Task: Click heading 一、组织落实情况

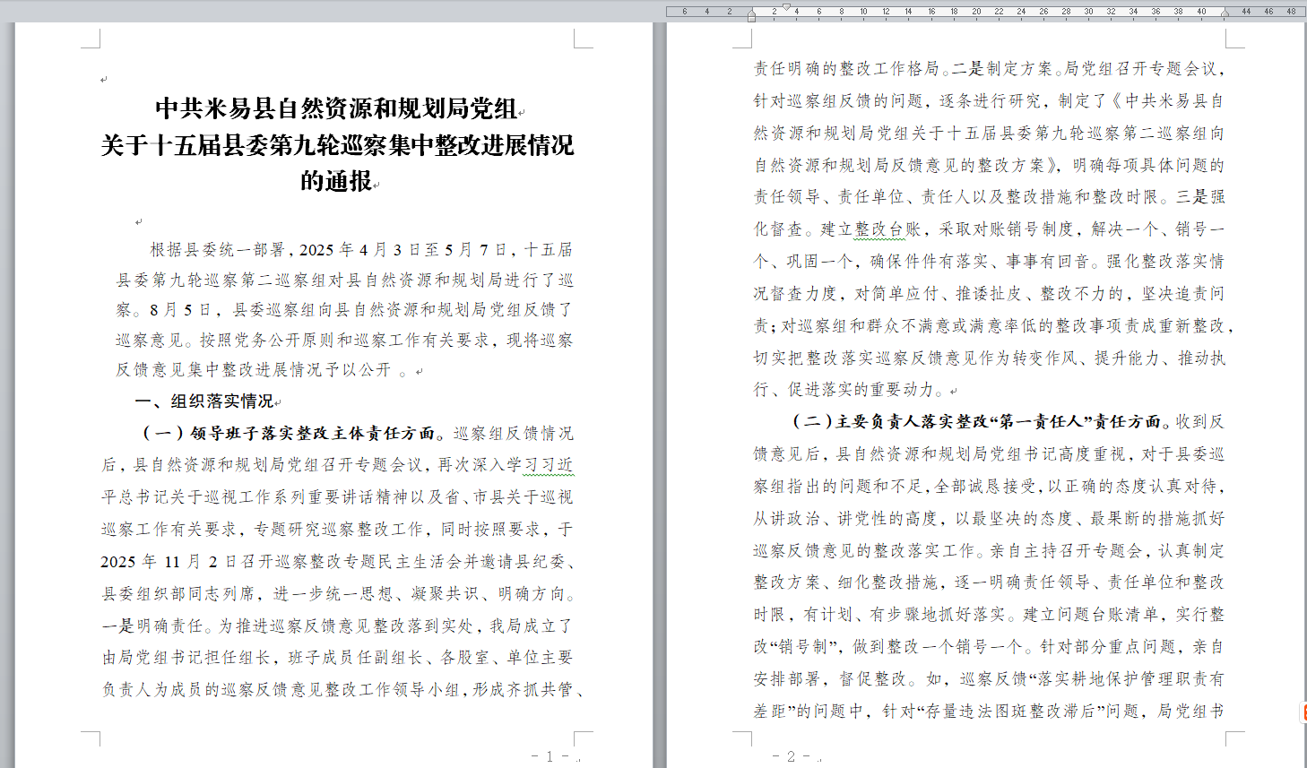Action: 204,401
